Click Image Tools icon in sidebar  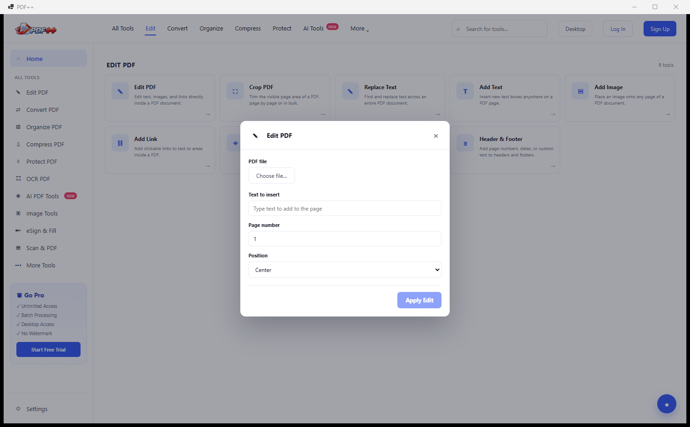point(18,213)
